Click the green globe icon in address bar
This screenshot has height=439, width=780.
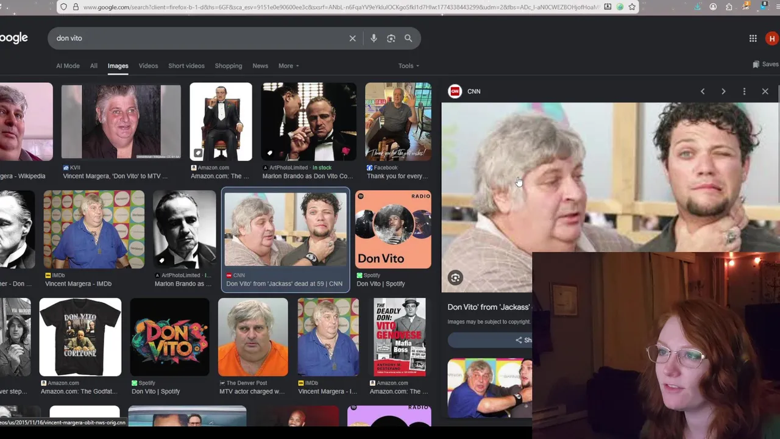620,7
